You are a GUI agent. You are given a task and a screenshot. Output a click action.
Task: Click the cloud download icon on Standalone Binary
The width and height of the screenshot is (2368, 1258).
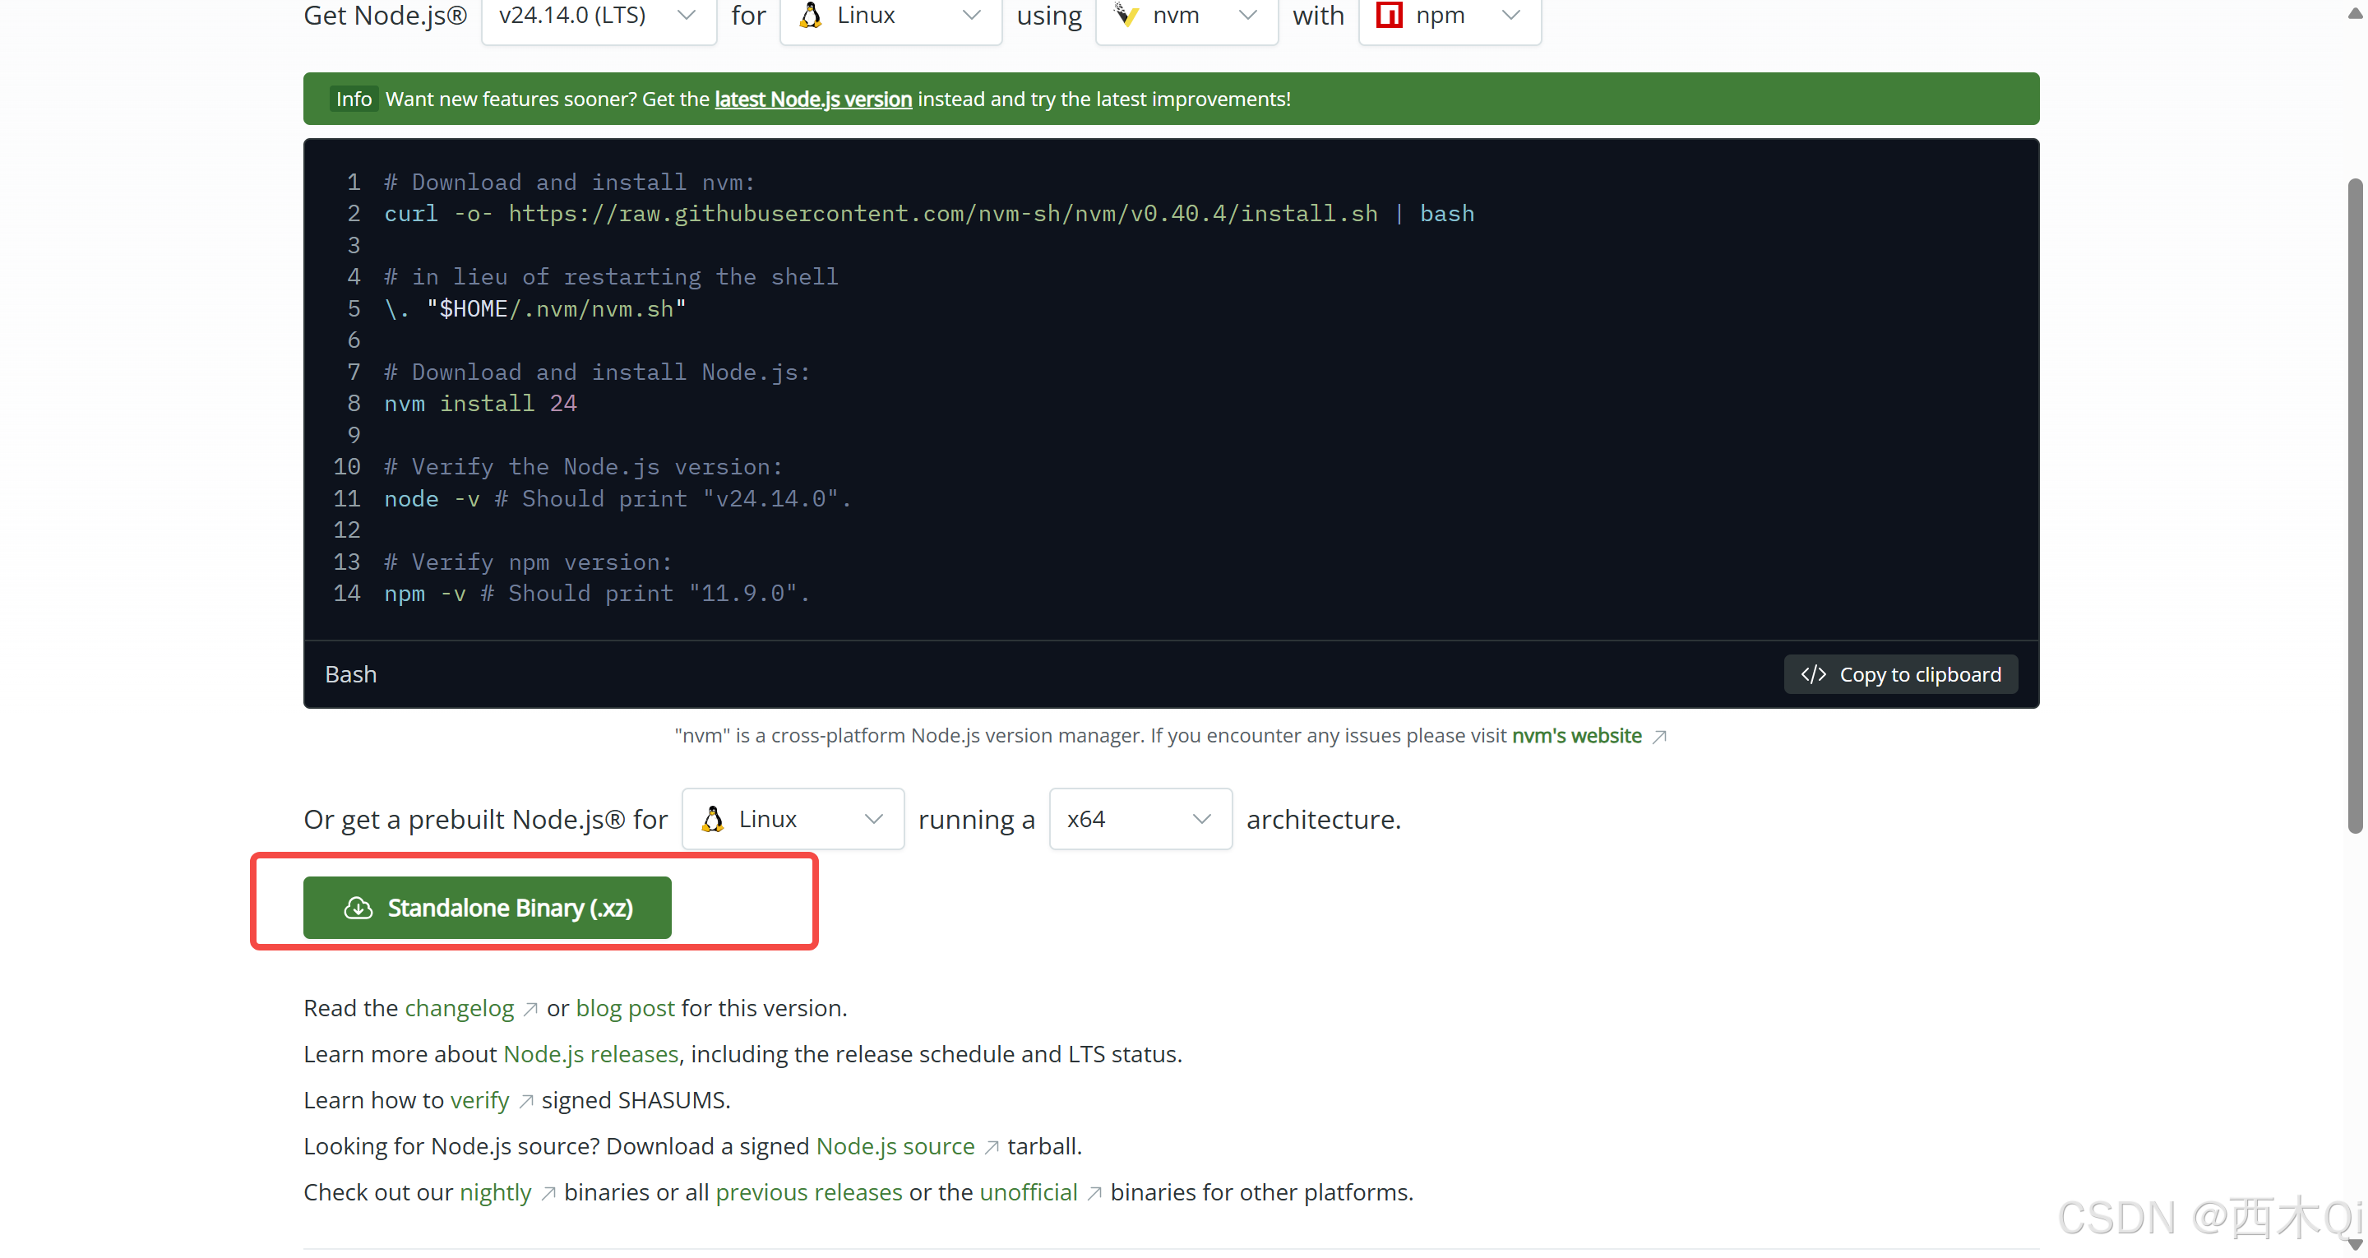[x=358, y=908]
